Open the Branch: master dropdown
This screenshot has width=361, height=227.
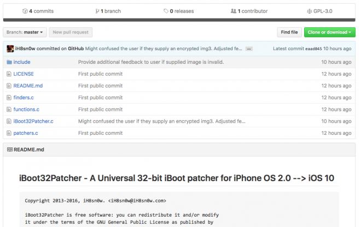[x=25, y=32]
